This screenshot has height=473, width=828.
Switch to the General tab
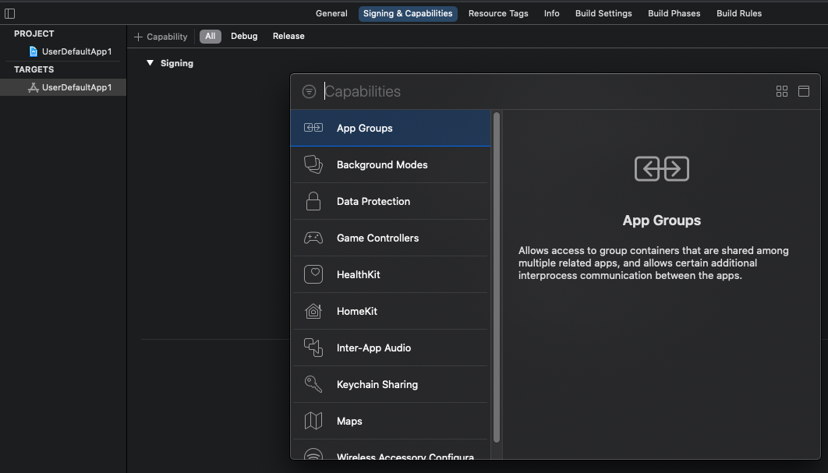[331, 13]
